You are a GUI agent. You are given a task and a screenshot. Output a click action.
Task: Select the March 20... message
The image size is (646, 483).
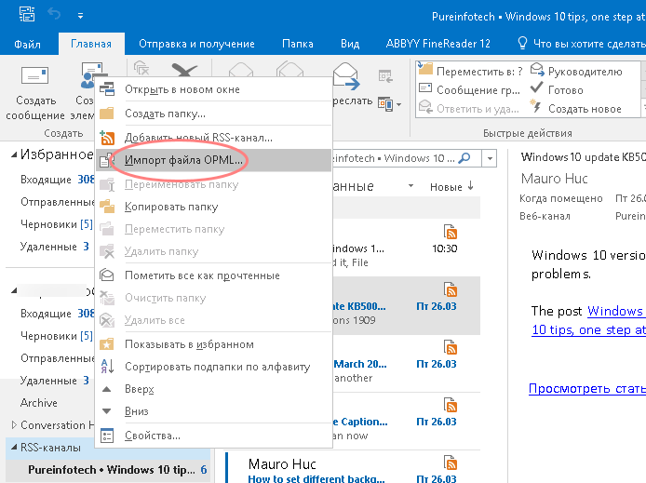406,363
